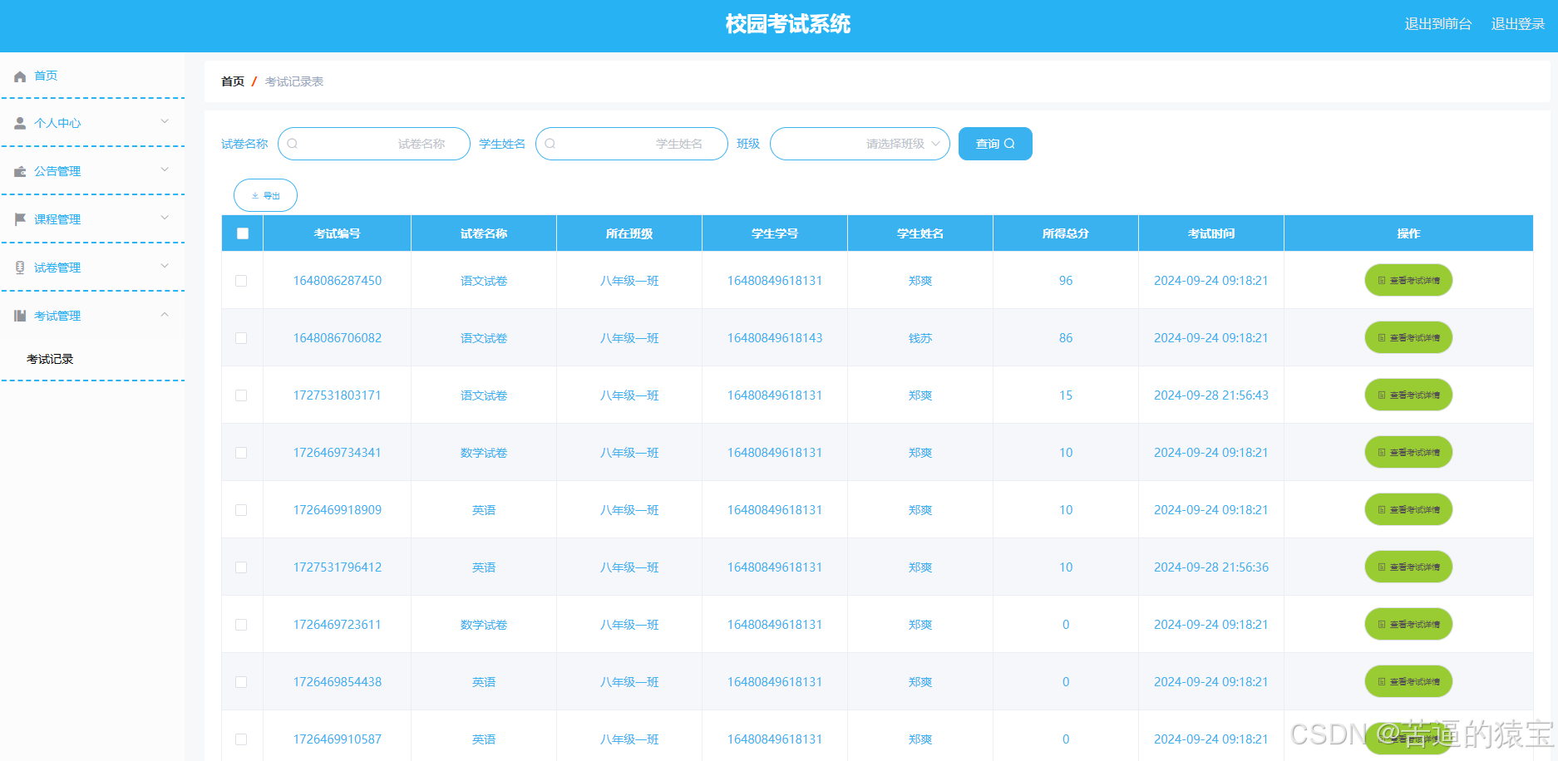Click score 15 in the table
This screenshot has width=1558, height=761.
[x=1066, y=395]
